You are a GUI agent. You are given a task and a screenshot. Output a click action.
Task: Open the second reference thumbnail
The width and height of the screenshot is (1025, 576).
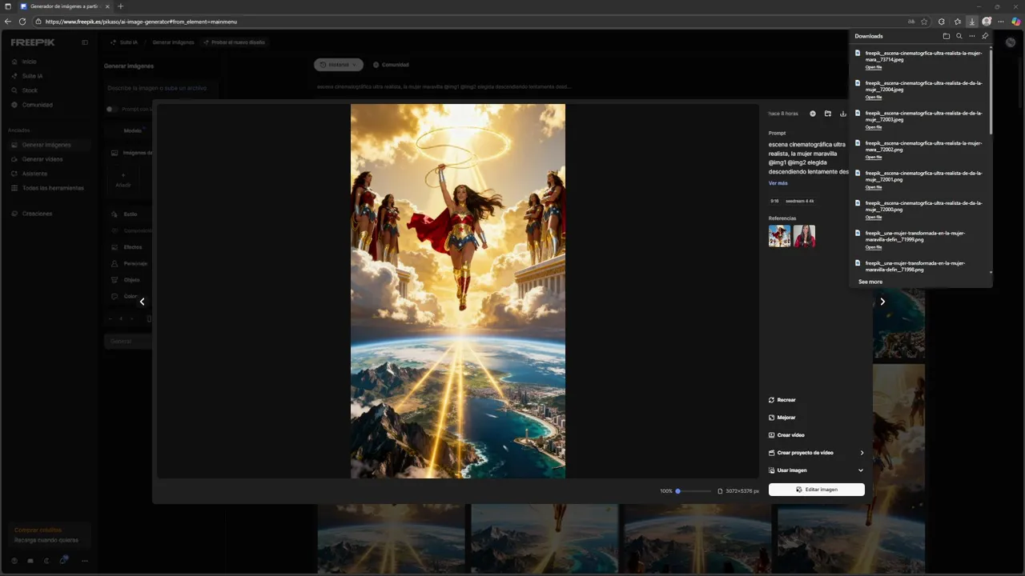pos(804,236)
